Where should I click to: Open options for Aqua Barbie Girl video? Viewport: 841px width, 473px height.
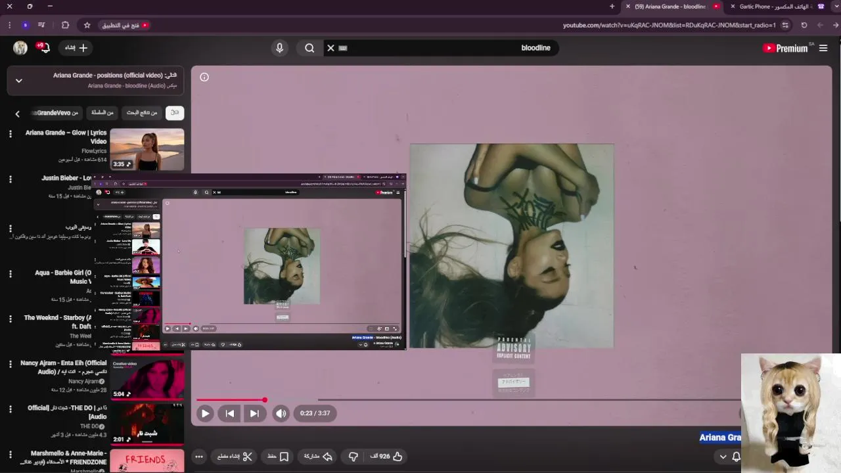tap(10, 274)
